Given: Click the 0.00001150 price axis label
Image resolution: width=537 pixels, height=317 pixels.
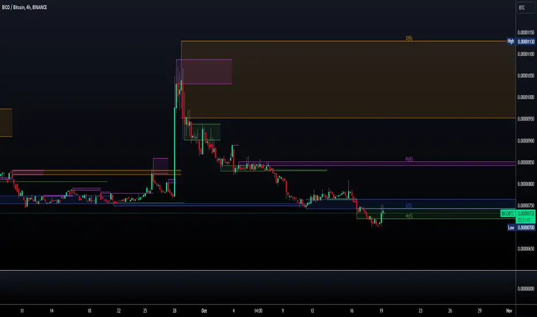Looking at the screenshot, I should pos(525,32).
